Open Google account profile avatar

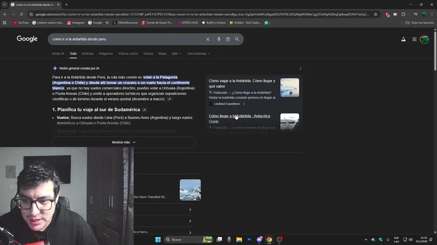click(424, 39)
